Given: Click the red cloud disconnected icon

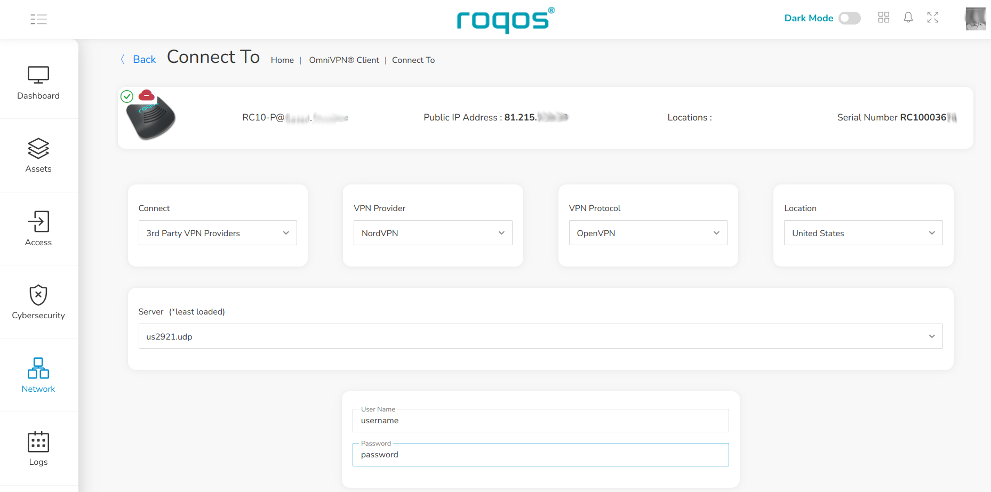Looking at the screenshot, I should point(147,95).
